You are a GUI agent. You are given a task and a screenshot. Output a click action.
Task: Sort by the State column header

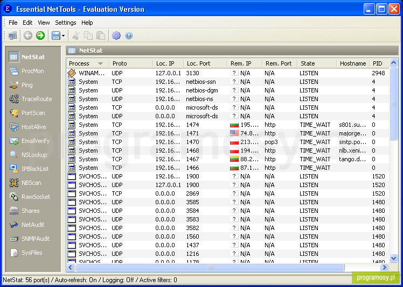[317, 63]
